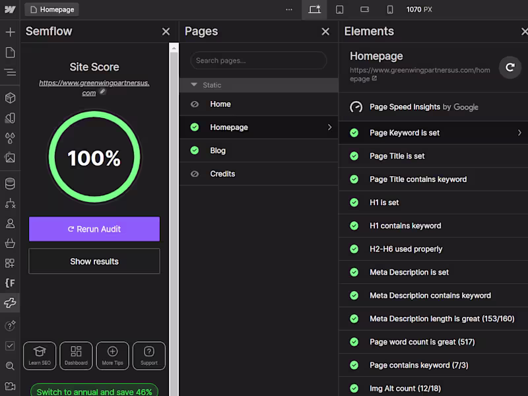Click the Finsweet {F} app icon
The height and width of the screenshot is (396, 528).
(10, 282)
